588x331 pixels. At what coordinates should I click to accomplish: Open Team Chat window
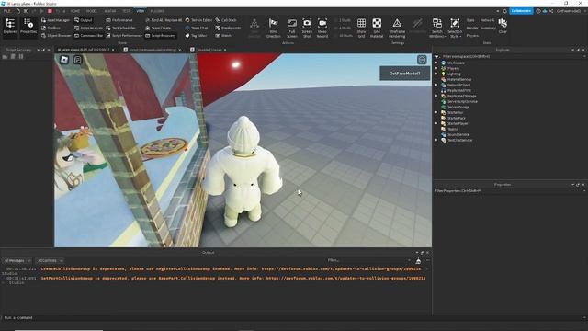[x=197, y=28]
